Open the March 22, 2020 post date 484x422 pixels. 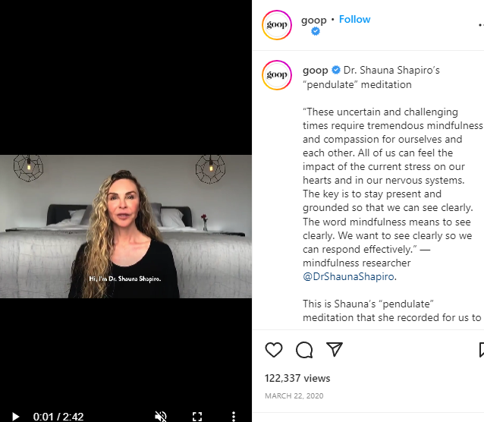pos(294,395)
